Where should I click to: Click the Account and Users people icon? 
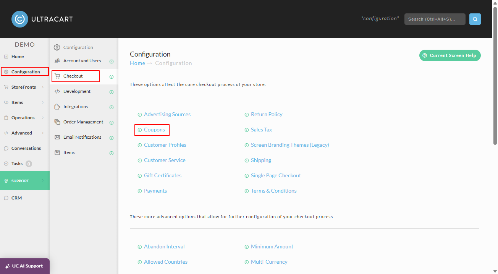pyautogui.click(x=57, y=61)
